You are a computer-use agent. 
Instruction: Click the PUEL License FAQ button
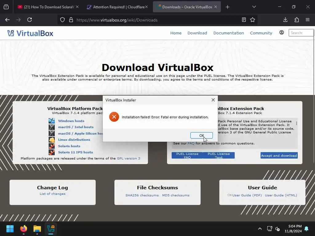[187, 155]
